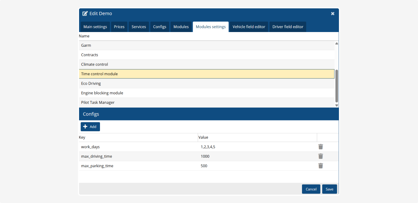The width and height of the screenshot is (418, 203).
Task: Open the Prices tab
Action: pos(119,27)
